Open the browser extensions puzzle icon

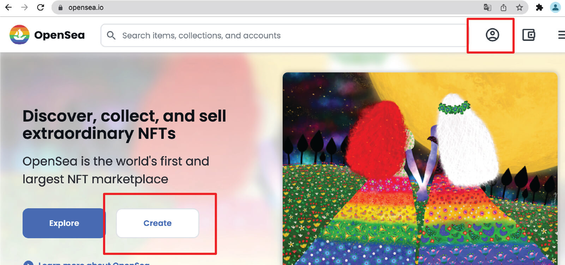539,7
